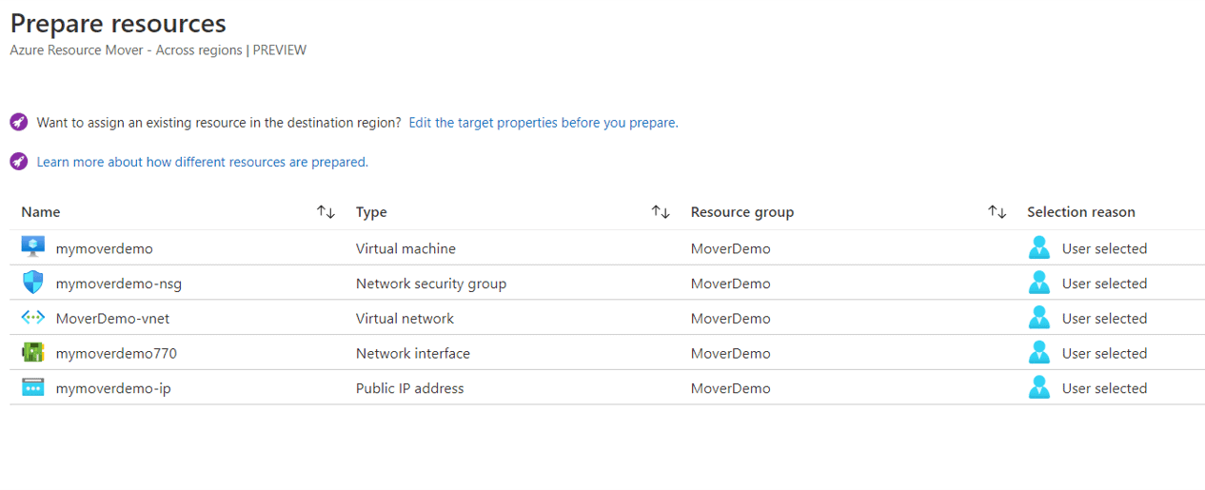
Task: Click the Virtual network type cell
Action: pyautogui.click(x=405, y=319)
